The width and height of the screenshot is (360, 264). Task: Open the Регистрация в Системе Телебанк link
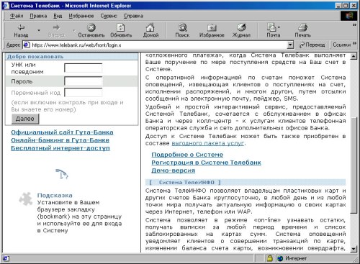[x=206, y=163]
